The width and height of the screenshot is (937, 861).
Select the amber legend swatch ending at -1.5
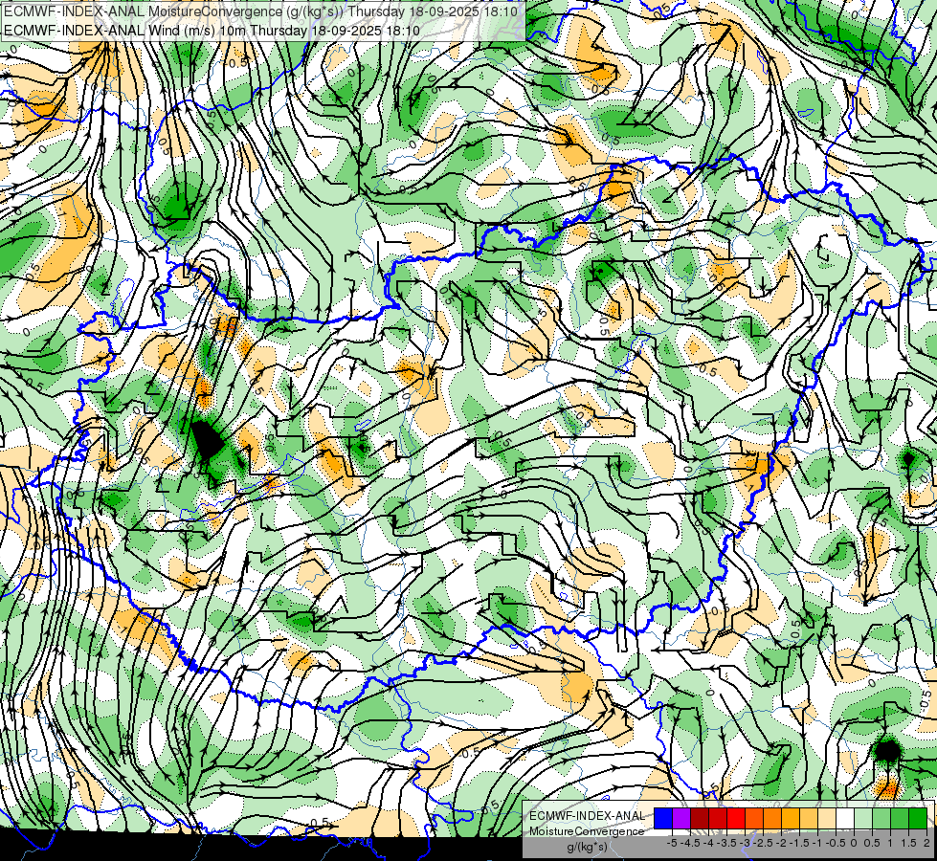tap(791, 818)
